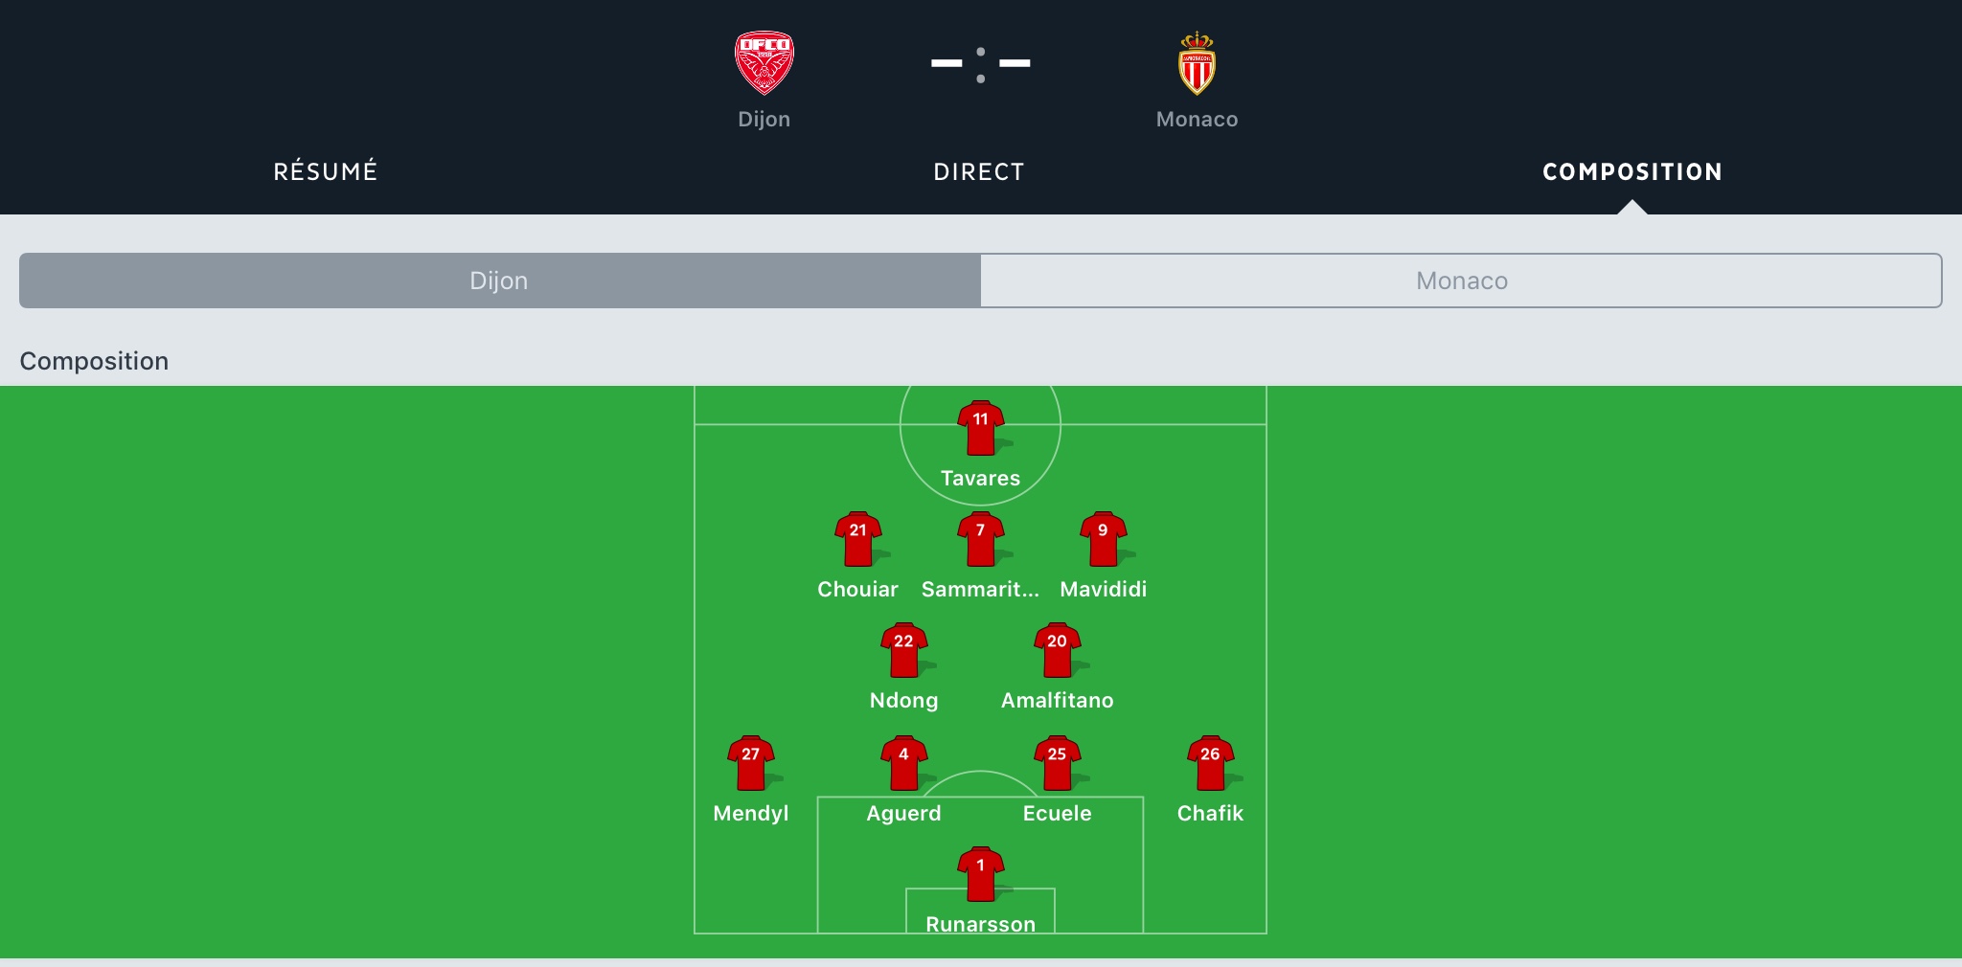1962x967 pixels.
Task: Select Tavares number 11 jersey
Action: point(980,427)
